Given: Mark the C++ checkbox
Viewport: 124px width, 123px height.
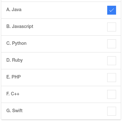Looking at the screenshot, I should pos(112,94).
